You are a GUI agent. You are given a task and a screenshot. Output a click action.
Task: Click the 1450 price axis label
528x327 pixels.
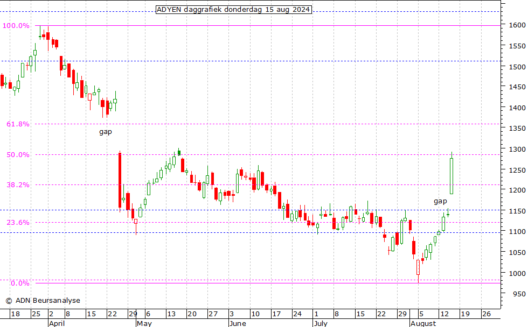[517, 87]
